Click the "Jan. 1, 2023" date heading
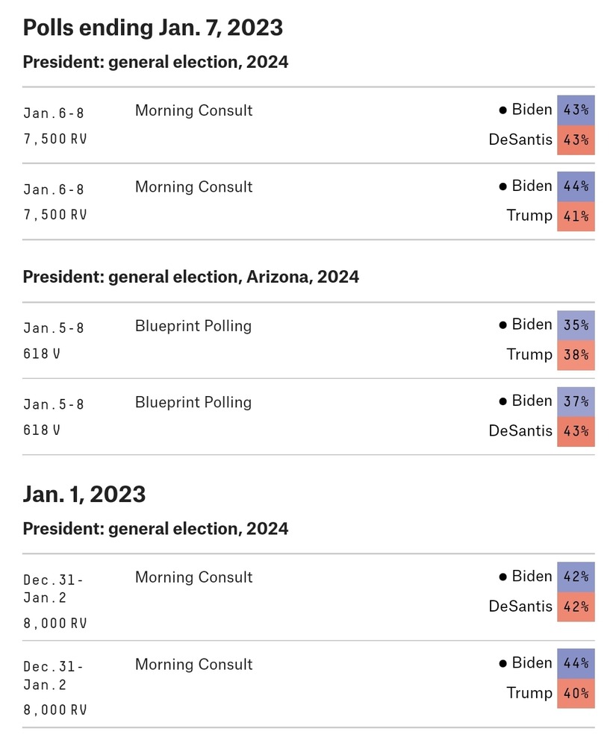 [84, 494]
